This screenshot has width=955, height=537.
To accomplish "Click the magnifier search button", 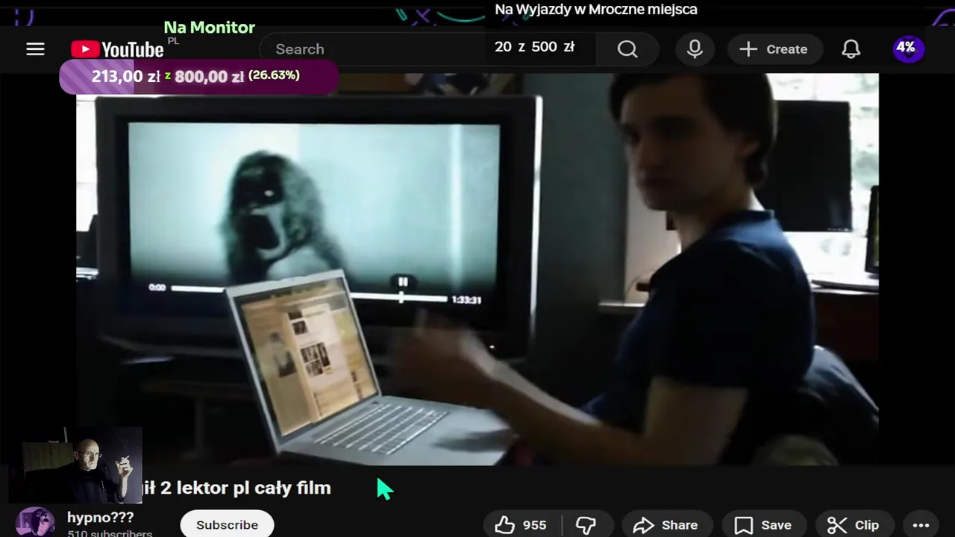I will (627, 49).
